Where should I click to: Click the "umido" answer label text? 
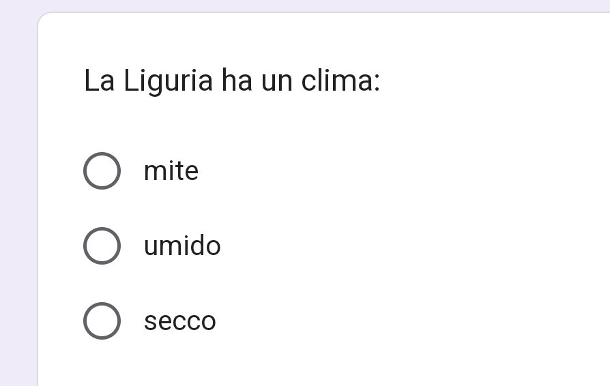click(182, 246)
